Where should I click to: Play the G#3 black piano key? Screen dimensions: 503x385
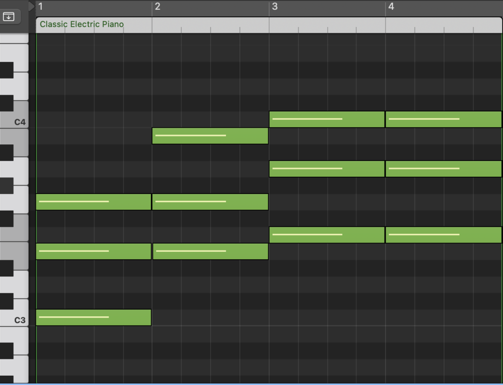pyautogui.click(x=6, y=186)
